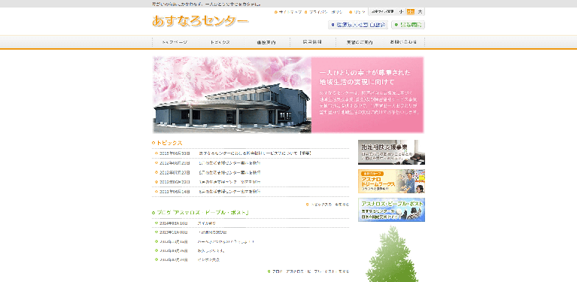The image size is (577, 282).
Task: Click the blue-lettered pin button in header
Action: pyautogui.click(x=357, y=25)
